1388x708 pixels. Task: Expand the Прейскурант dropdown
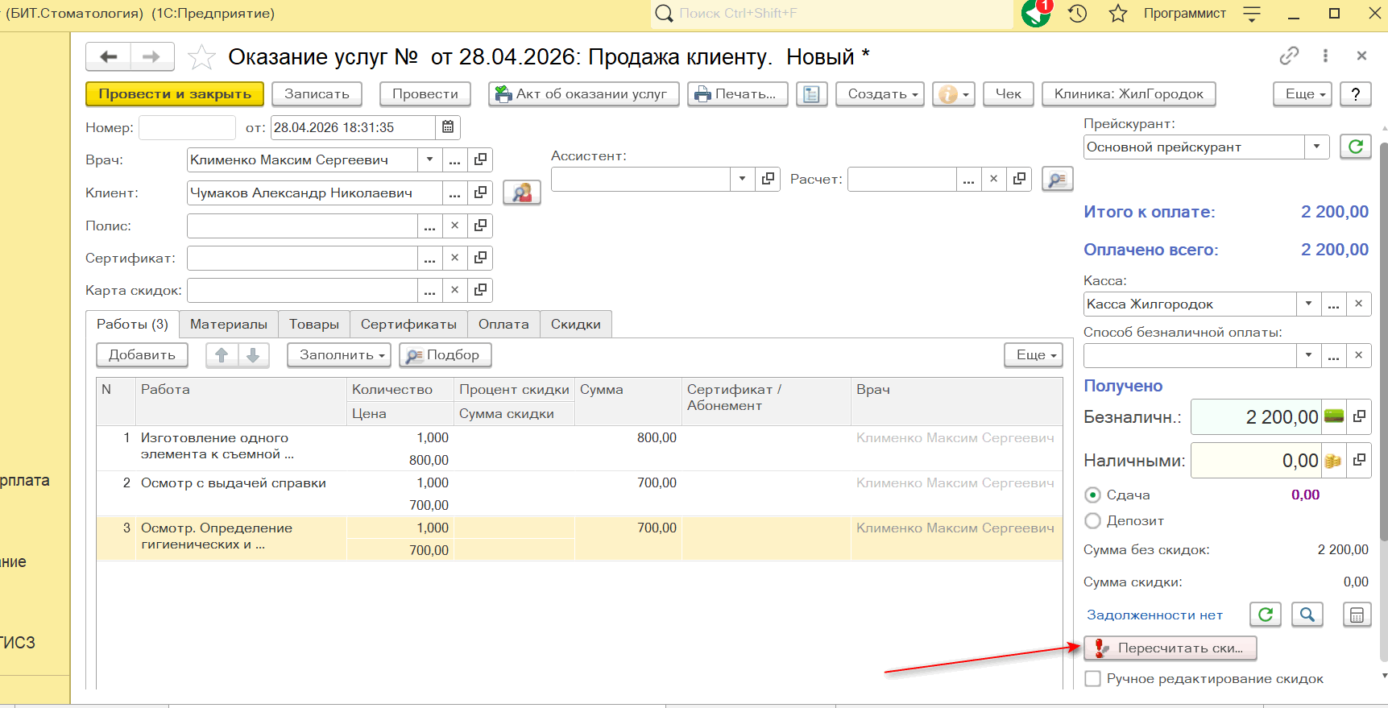pos(1316,147)
